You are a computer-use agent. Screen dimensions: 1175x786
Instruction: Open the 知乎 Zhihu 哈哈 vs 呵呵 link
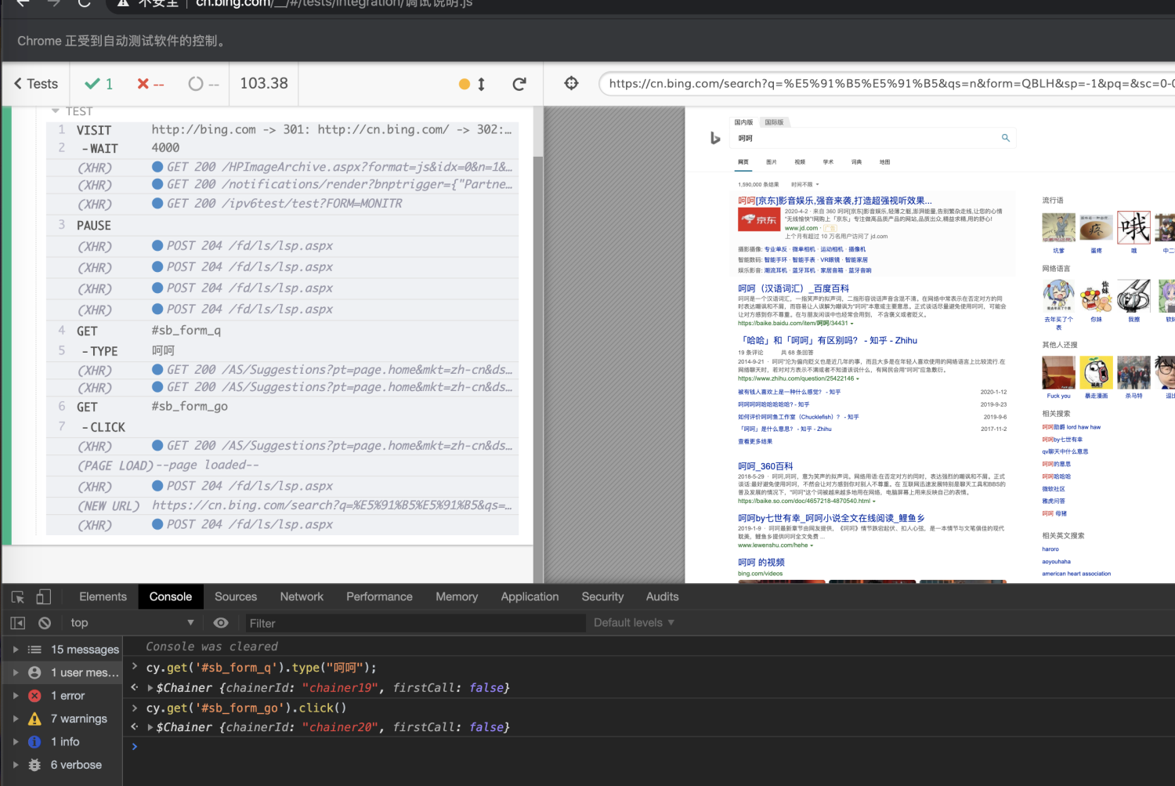[827, 340]
